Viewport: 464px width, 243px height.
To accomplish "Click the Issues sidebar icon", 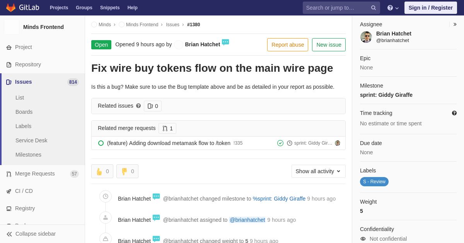I will point(9,82).
